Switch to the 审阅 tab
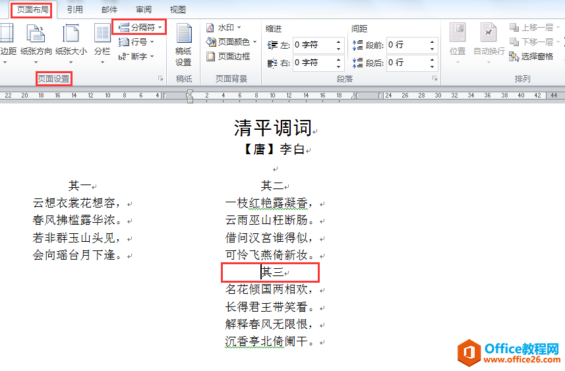 point(144,10)
